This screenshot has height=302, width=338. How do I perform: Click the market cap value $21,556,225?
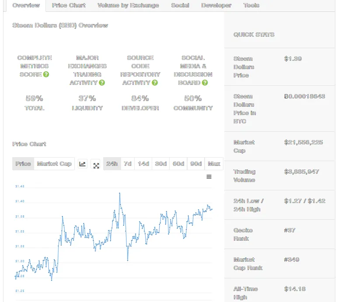point(303,142)
